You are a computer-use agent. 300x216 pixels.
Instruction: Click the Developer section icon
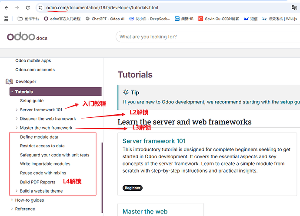click(x=9, y=82)
